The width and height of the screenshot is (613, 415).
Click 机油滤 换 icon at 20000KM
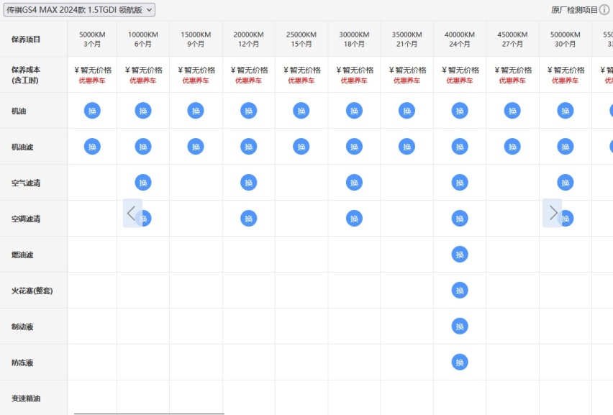pyautogui.click(x=249, y=147)
